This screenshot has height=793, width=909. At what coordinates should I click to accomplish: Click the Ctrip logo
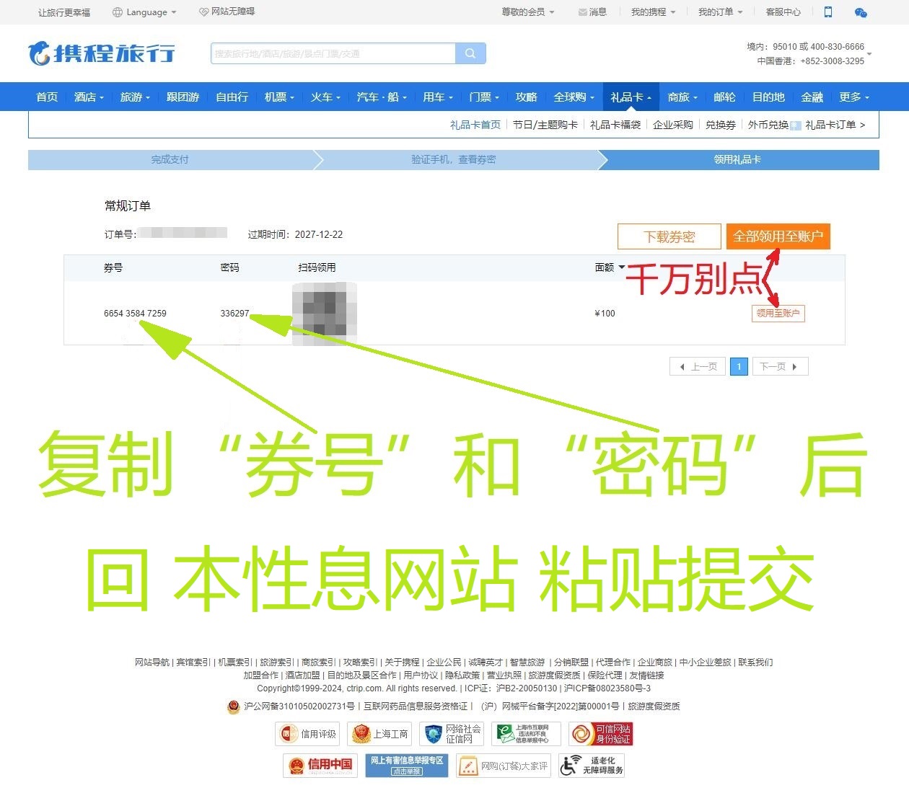(x=101, y=53)
